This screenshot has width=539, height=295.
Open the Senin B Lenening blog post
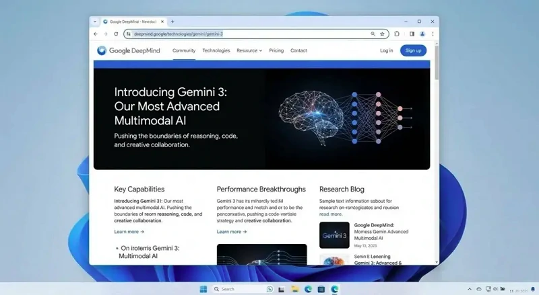pos(378,259)
